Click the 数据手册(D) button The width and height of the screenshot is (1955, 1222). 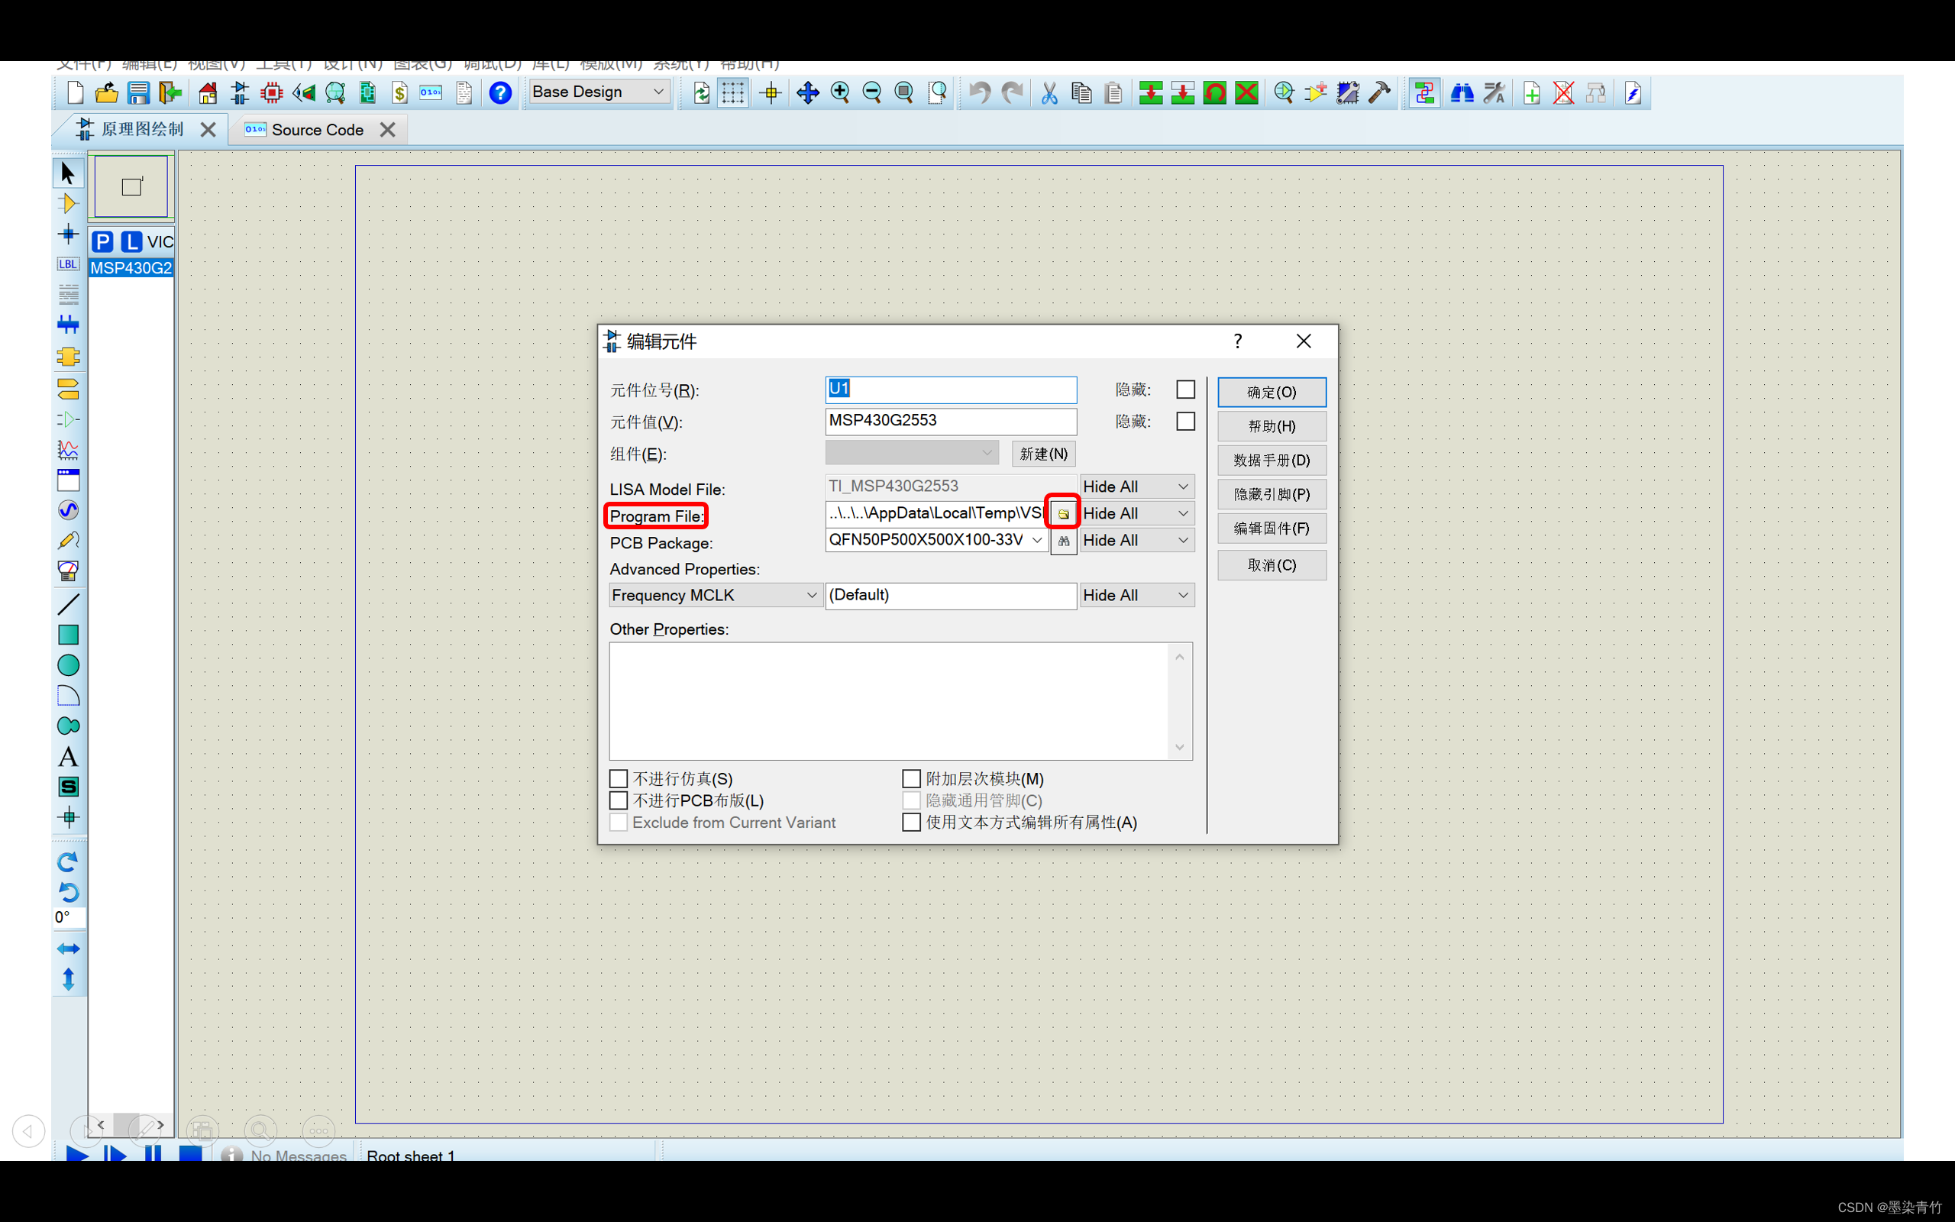click(x=1271, y=460)
